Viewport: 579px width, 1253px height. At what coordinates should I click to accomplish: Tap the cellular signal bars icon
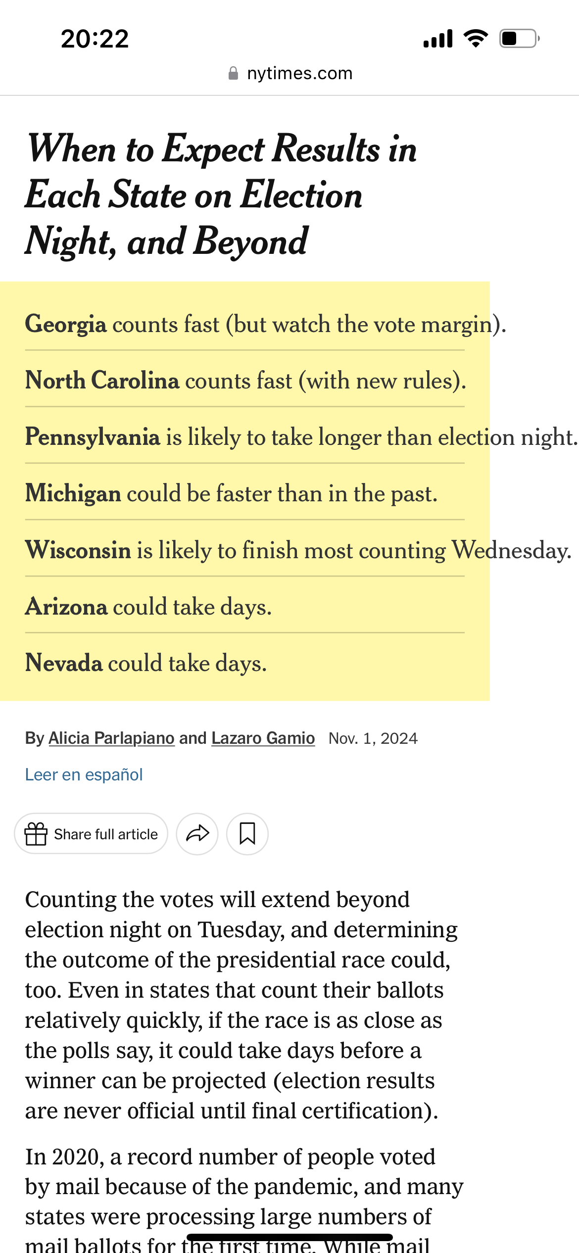pyautogui.click(x=438, y=38)
